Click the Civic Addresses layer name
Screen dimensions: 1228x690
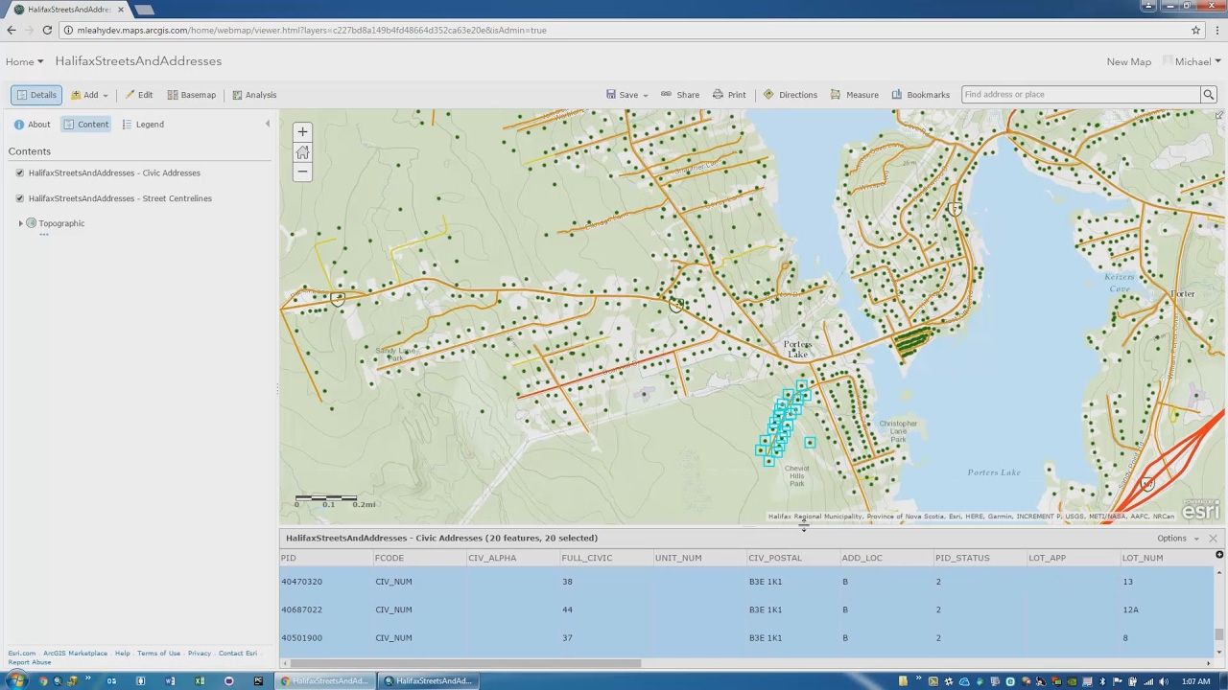[114, 173]
